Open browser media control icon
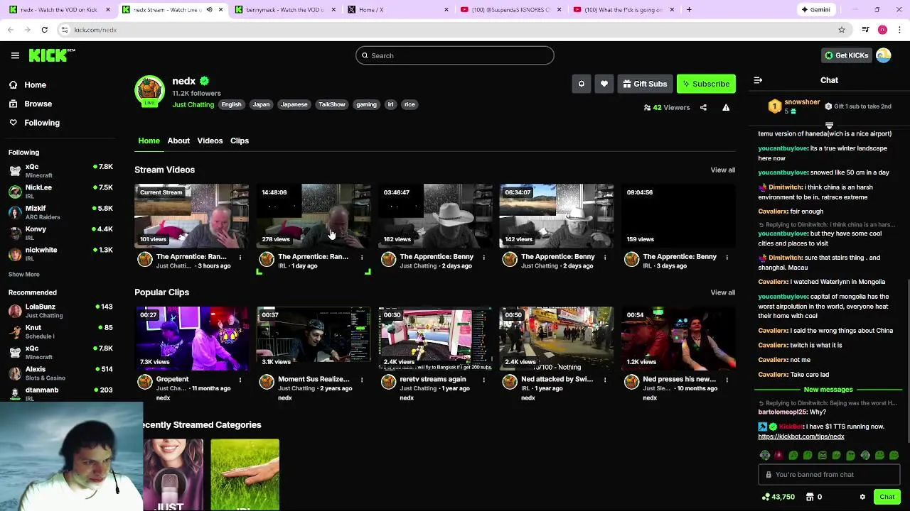Viewport: 910px width, 511px height. 865,30
